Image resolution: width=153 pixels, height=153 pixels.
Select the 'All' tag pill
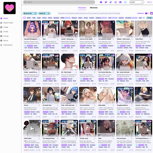pos(24,18)
